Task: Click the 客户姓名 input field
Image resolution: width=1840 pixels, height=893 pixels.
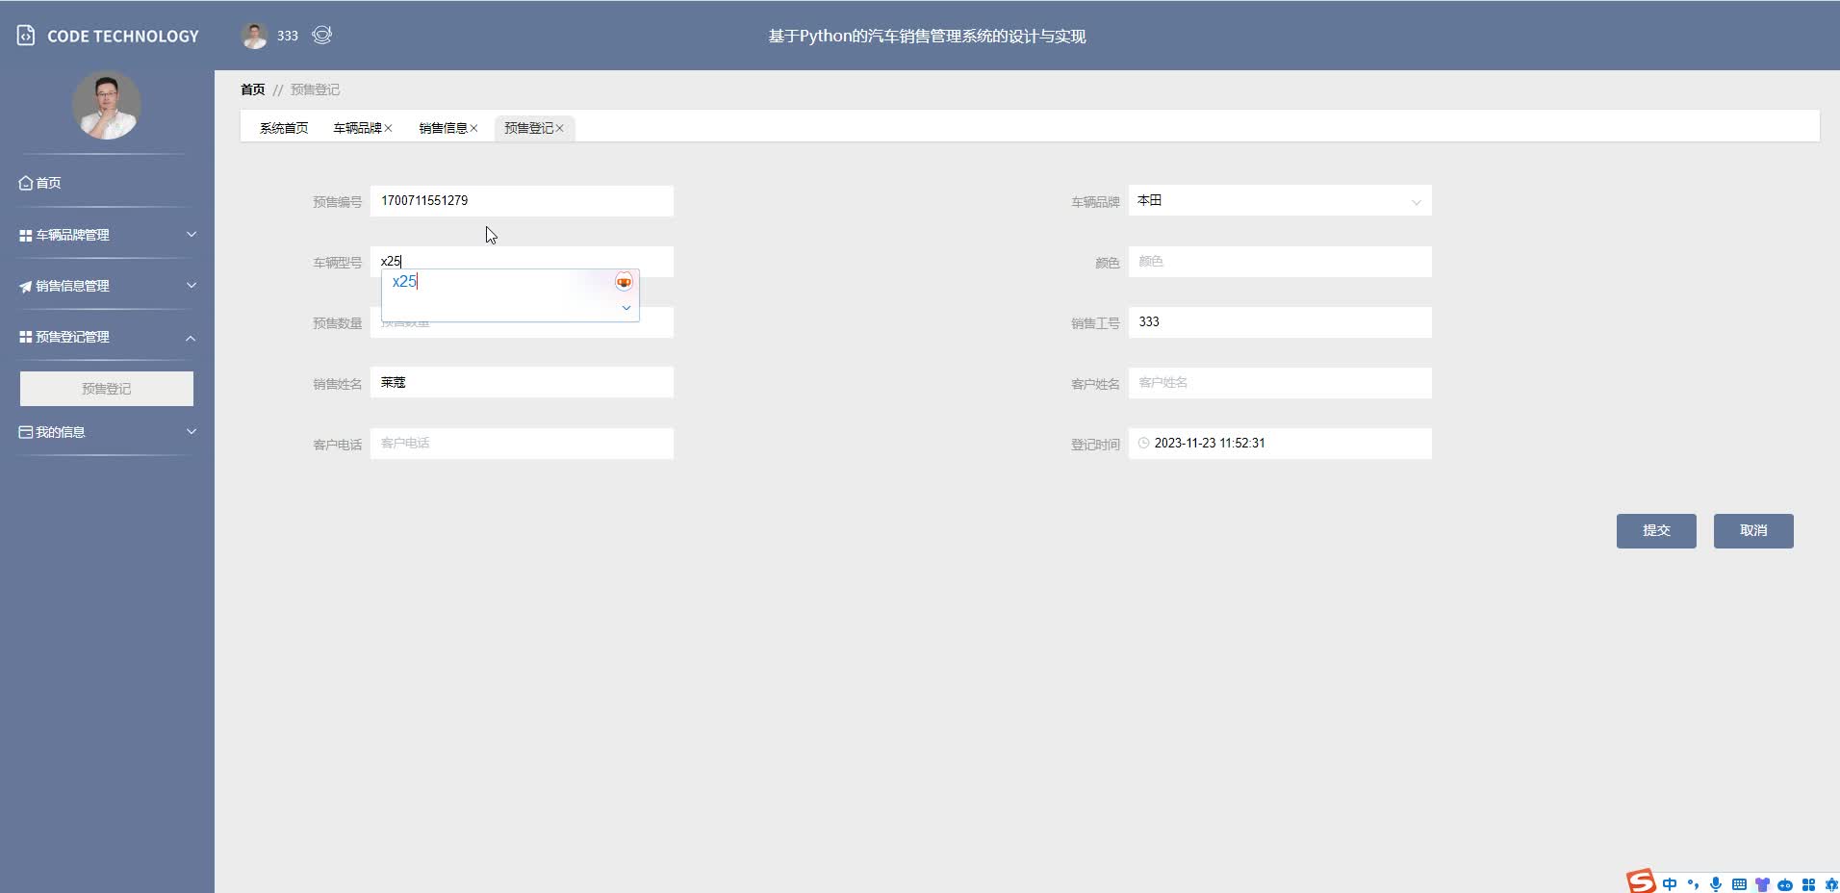Action: click(x=1280, y=382)
